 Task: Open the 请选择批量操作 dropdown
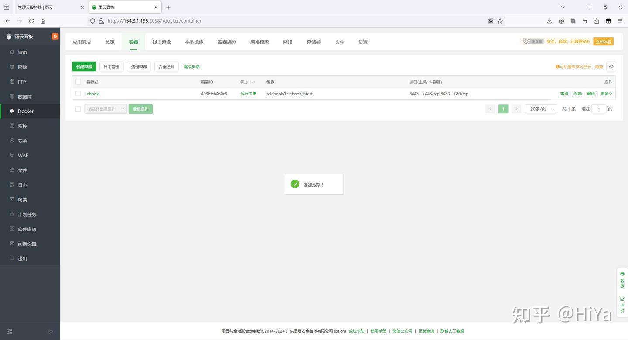coord(106,109)
